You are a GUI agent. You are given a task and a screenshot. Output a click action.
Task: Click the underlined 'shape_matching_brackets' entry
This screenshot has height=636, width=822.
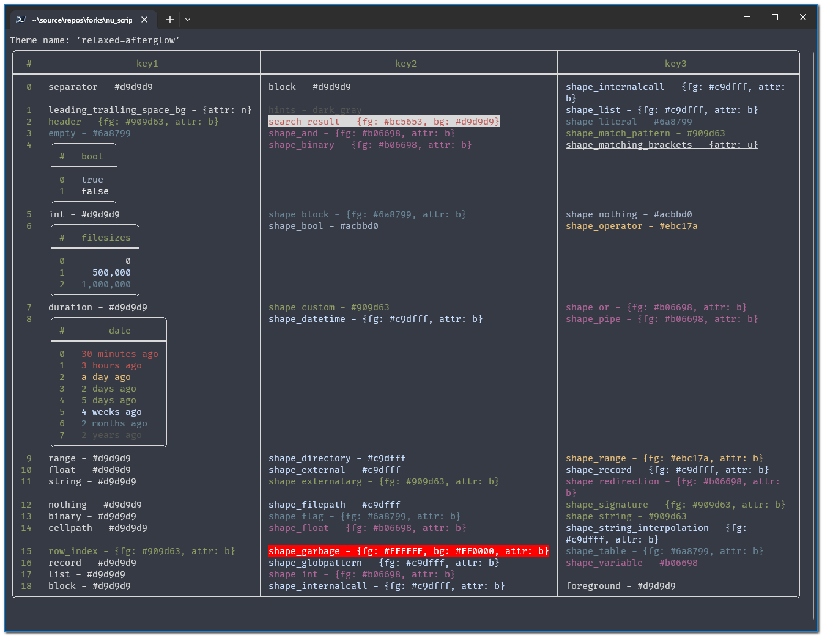point(662,145)
